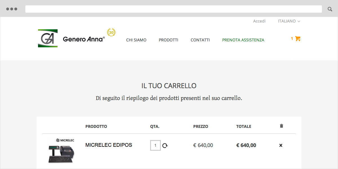Image resolution: width=338 pixels, height=169 pixels.
Task: Click the Accedi login link
Action: tap(259, 21)
